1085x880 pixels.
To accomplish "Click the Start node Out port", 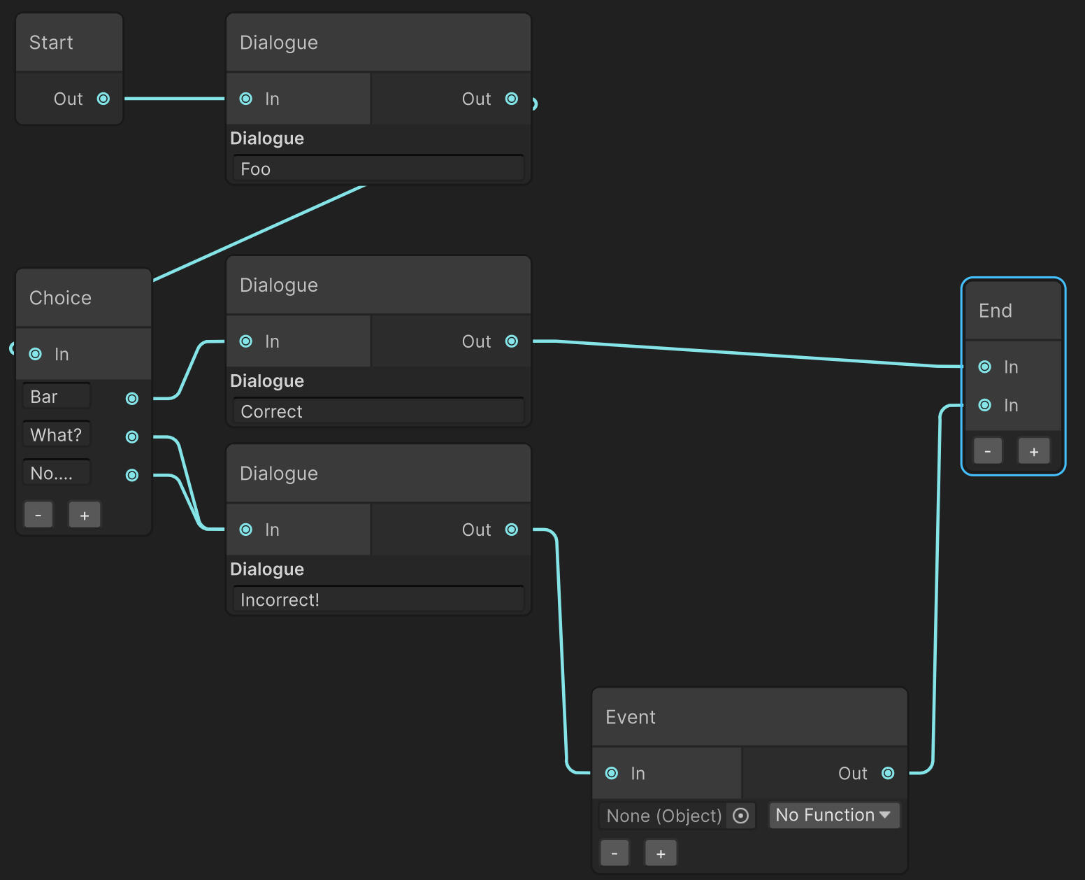I will coord(103,99).
